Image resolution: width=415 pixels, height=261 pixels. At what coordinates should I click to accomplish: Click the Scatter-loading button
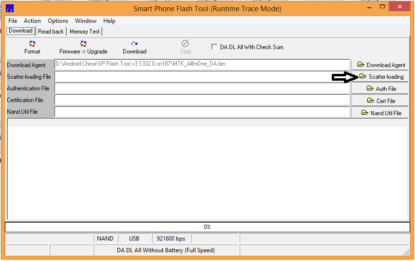[380, 77]
